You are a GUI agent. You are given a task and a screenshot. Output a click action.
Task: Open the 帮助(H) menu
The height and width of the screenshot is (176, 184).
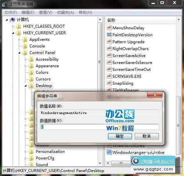click(85, 12)
